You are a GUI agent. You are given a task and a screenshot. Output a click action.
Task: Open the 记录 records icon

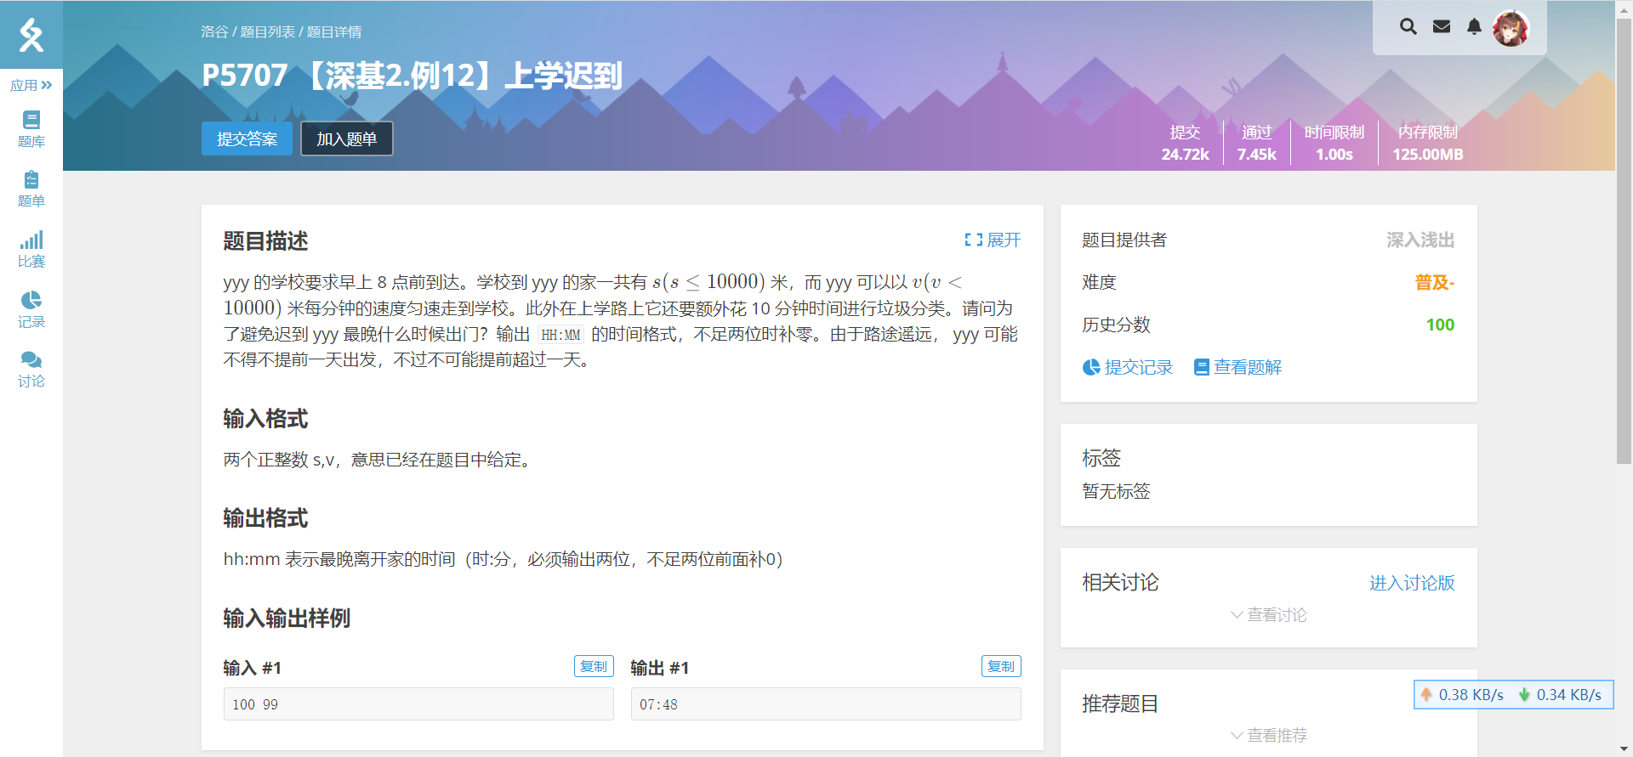click(31, 301)
